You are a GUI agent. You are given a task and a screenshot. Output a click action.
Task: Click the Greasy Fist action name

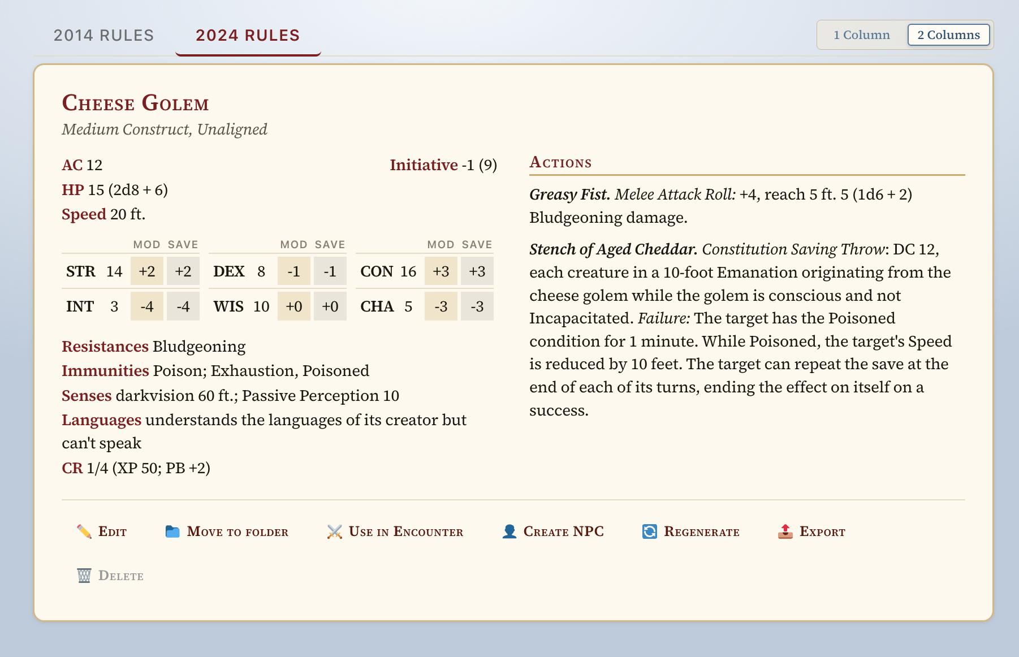(570, 194)
